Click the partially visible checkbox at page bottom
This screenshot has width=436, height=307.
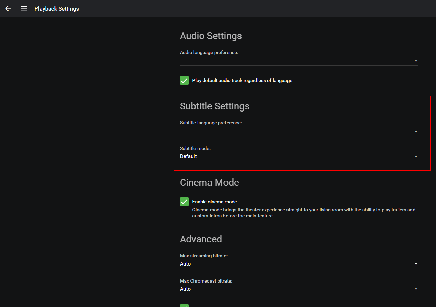click(x=184, y=305)
